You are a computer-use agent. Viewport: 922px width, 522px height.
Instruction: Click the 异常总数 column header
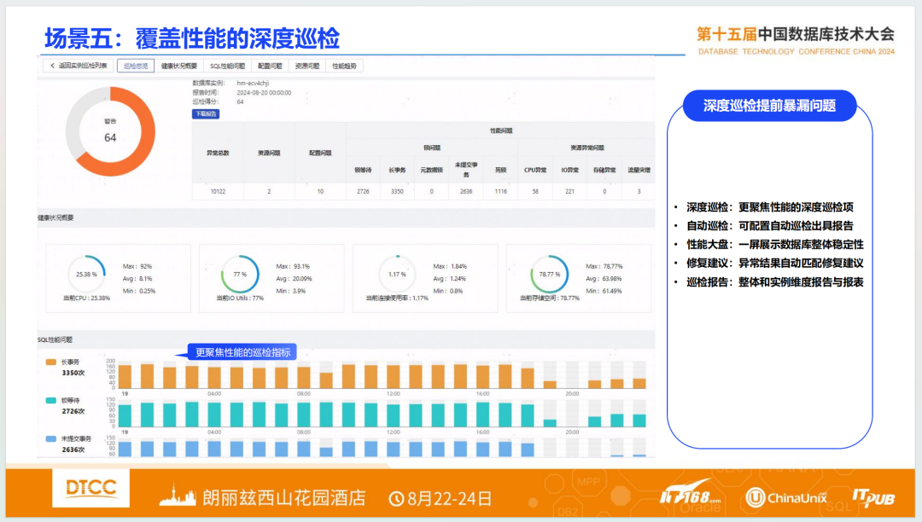218,154
